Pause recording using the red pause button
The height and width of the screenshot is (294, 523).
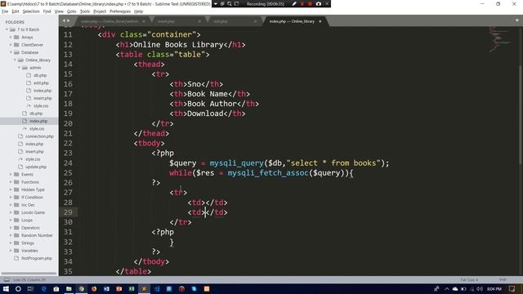pos(302,3)
